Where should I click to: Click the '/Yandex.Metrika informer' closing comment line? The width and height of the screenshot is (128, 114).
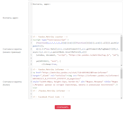pyautogui.click(x=51, y=91)
